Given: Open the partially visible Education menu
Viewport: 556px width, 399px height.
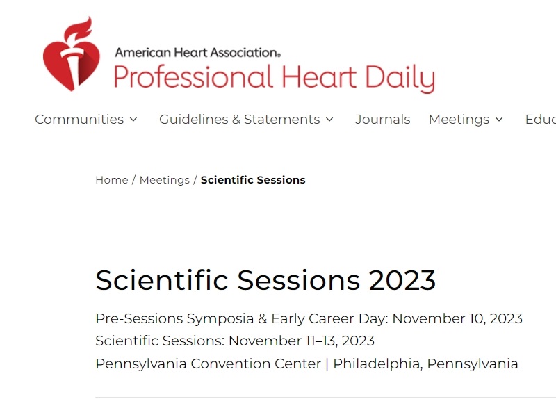Looking at the screenshot, I should (x=541, y=120).
